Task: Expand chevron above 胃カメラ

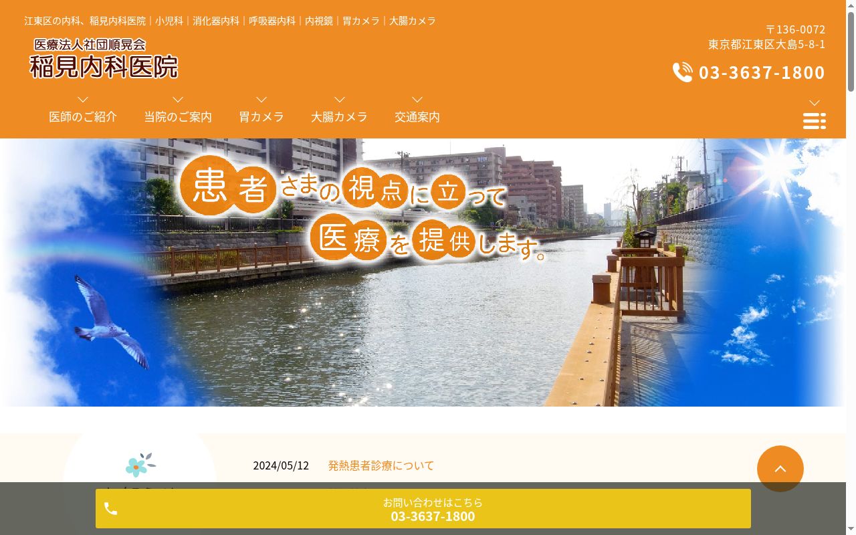Action: tap(261, 100)
